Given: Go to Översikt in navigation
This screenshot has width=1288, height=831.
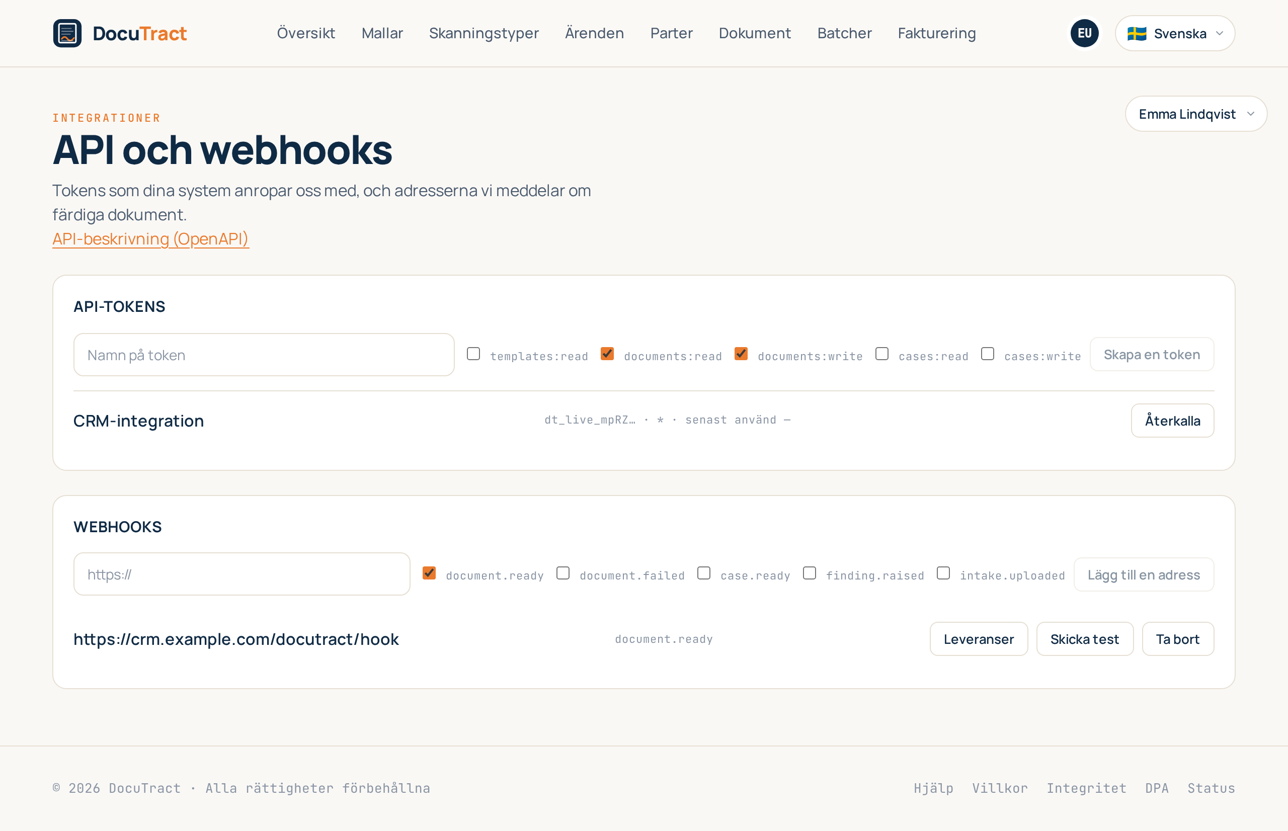Looking at the screenshot, I should (306, 34).
